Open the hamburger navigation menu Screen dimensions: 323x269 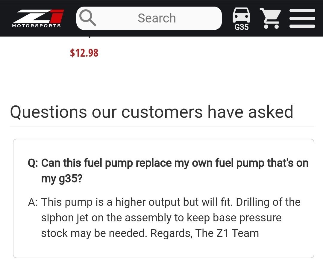(302, 18)
